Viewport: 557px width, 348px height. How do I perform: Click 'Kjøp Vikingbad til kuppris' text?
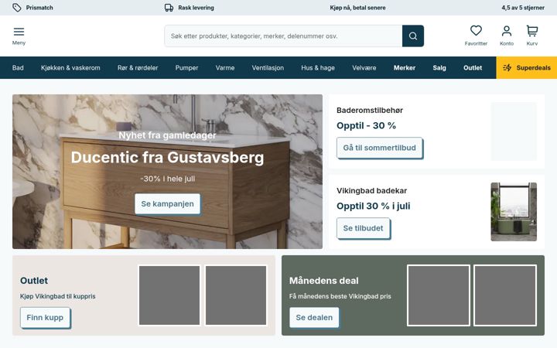[x=57, y=296]
